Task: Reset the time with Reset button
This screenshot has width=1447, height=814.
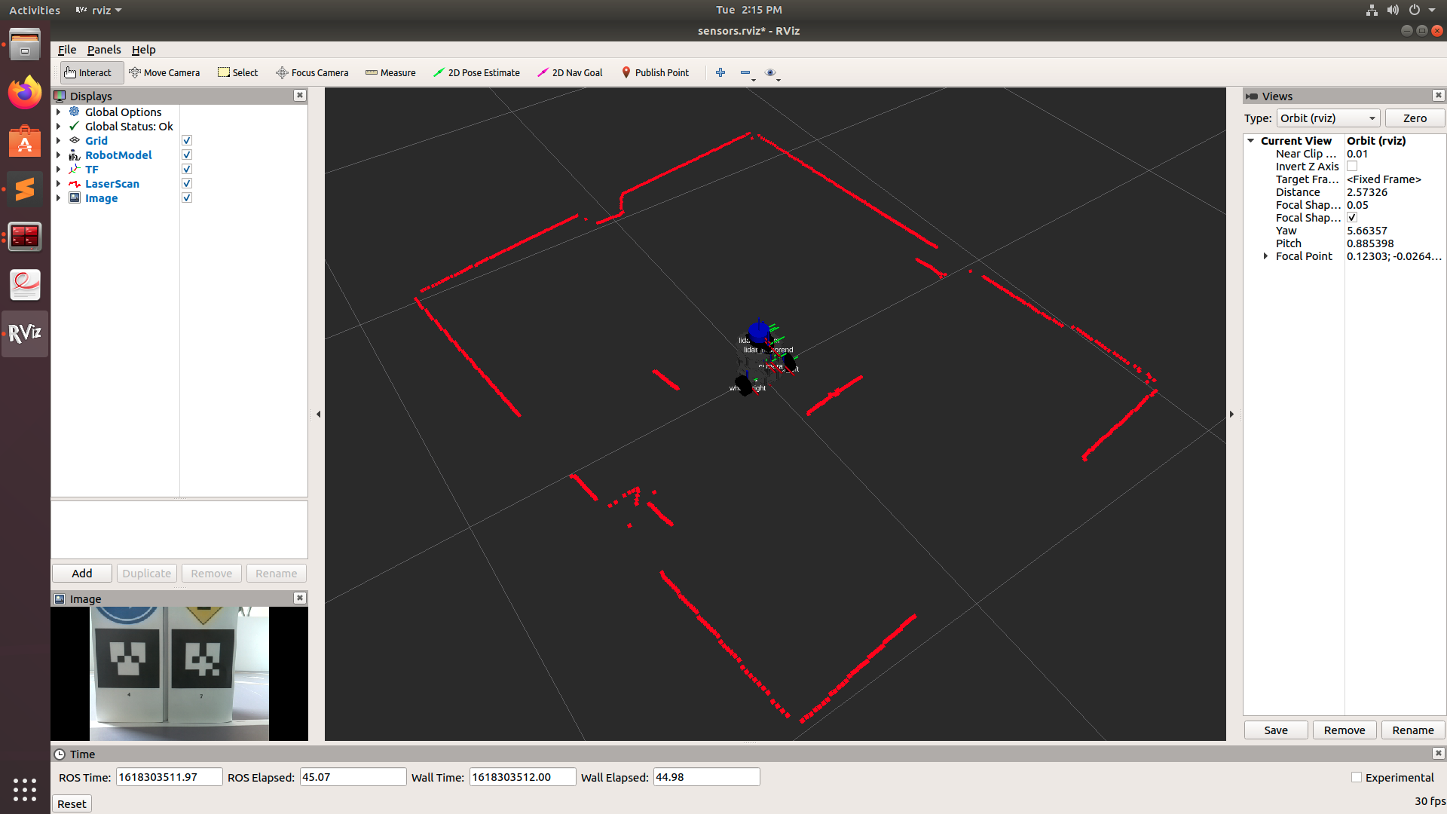Action: (72, 804)
